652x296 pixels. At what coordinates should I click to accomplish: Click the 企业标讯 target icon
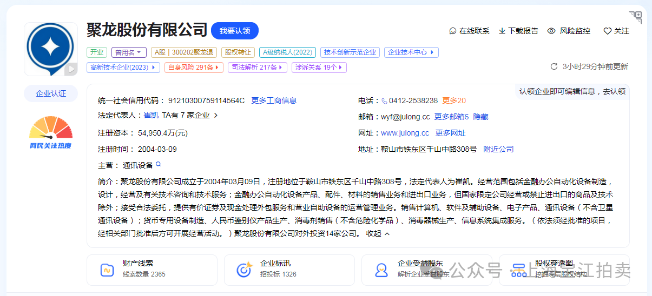coord(245,270)
